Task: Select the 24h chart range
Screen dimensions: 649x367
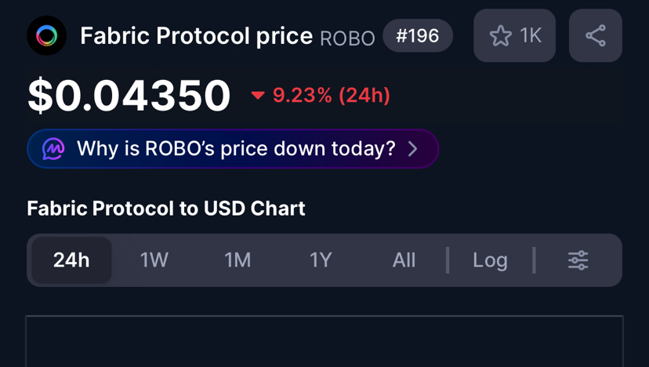Action: coord(71,260)
